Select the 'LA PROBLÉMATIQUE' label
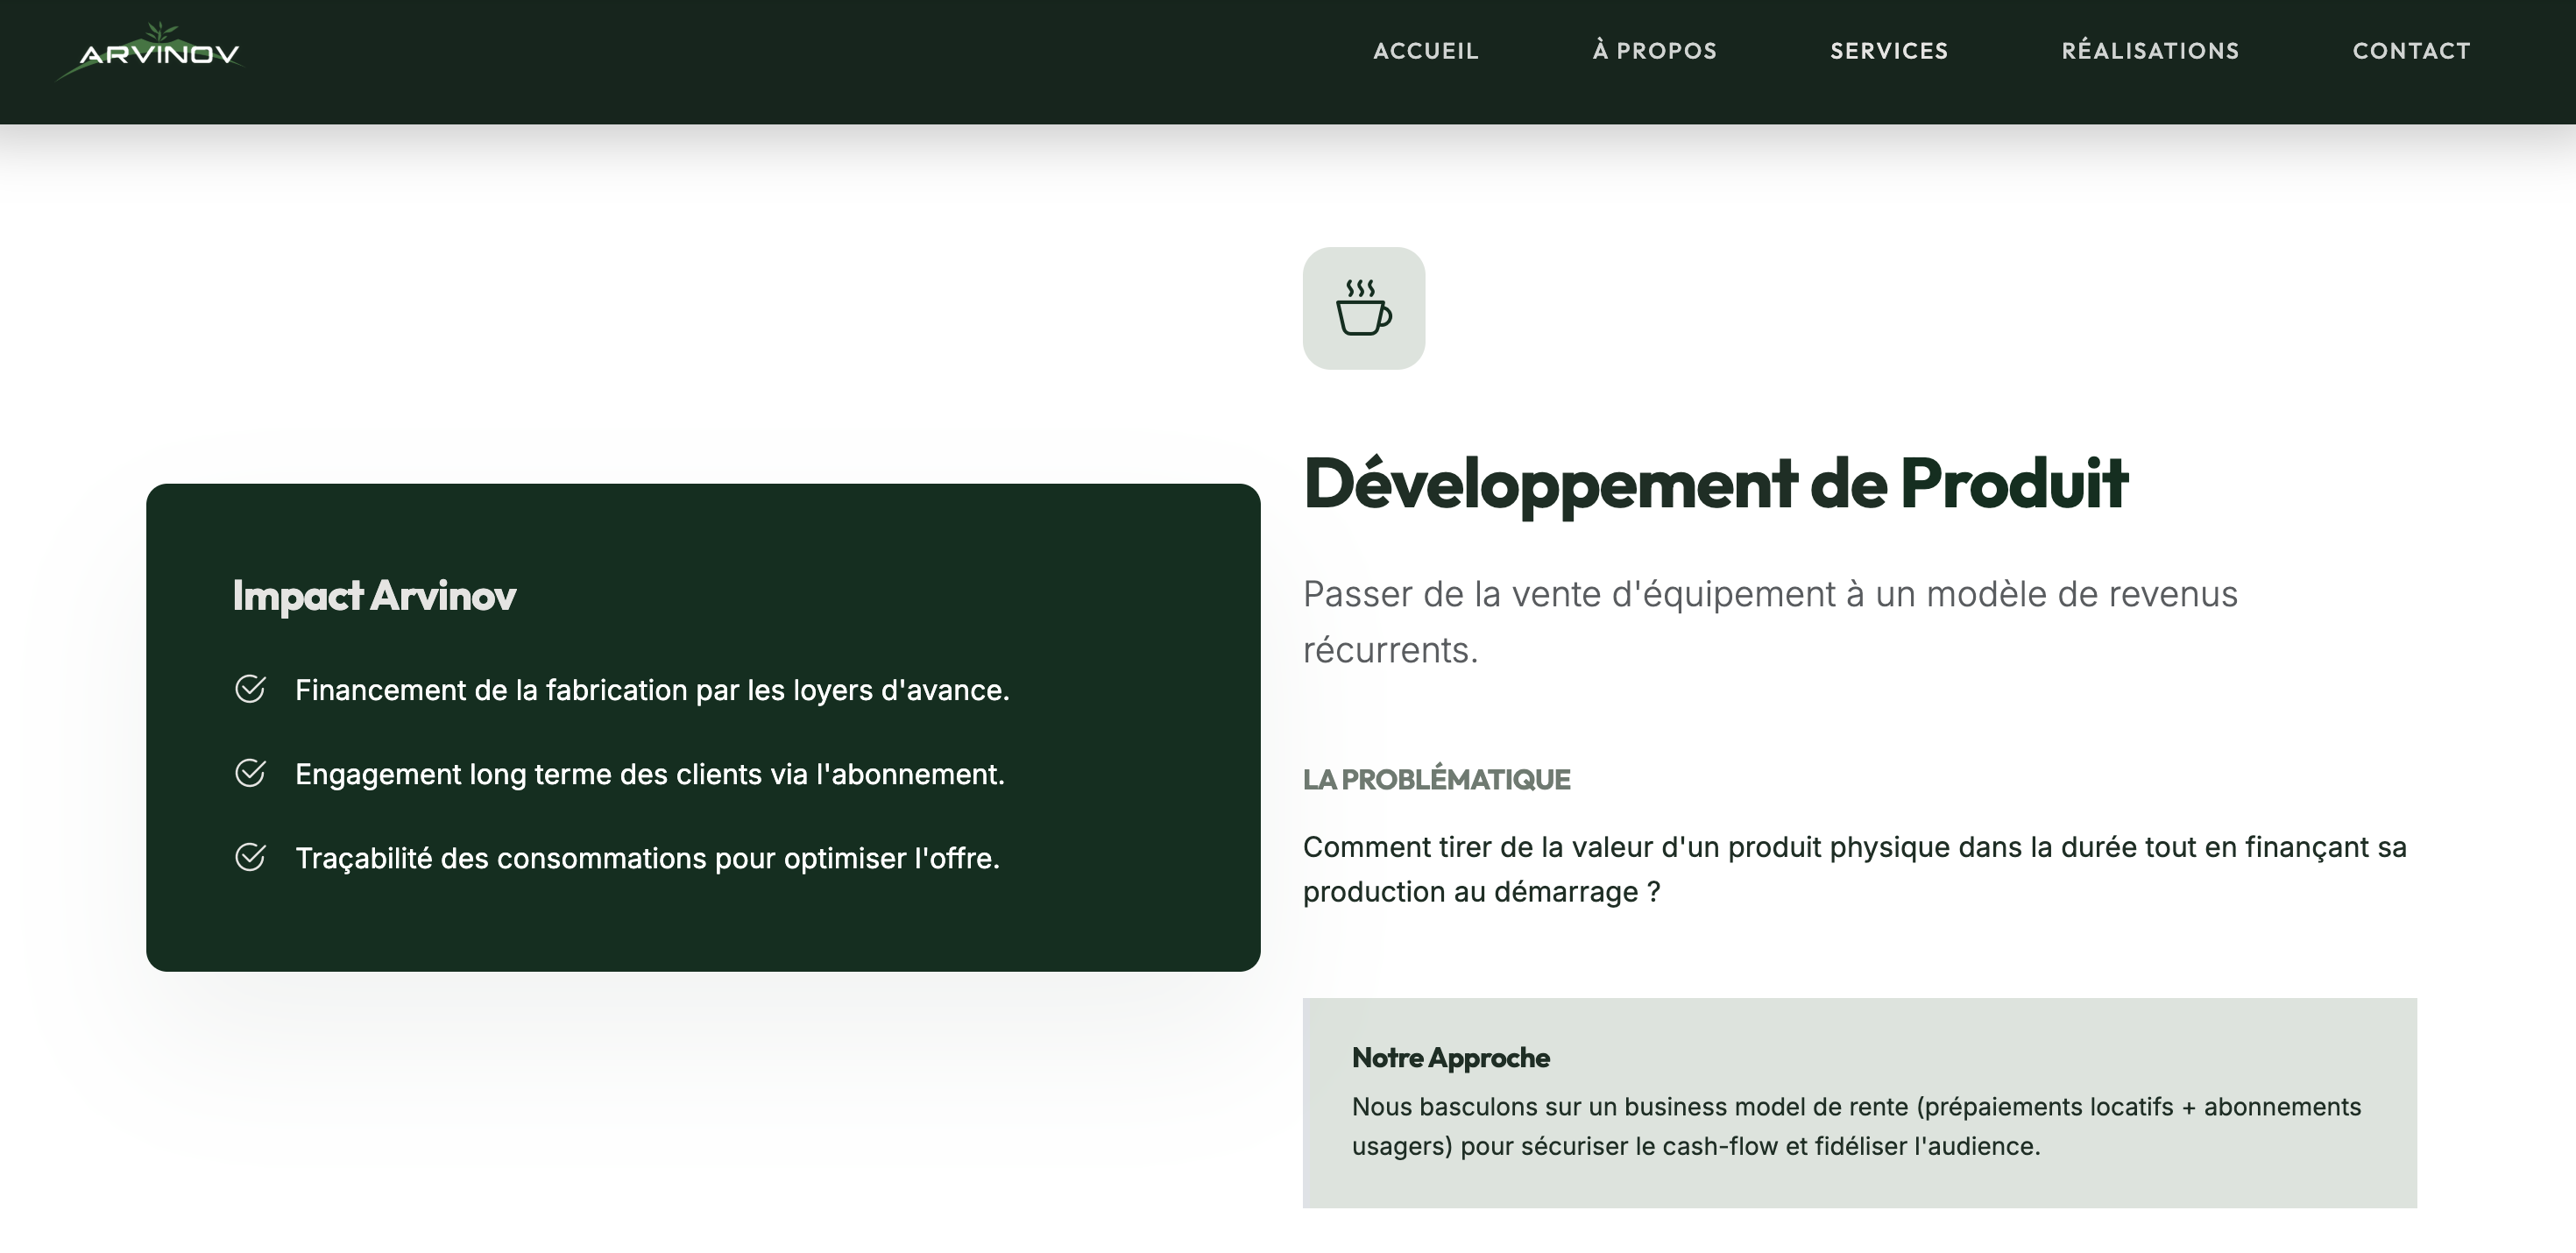 1437,779
